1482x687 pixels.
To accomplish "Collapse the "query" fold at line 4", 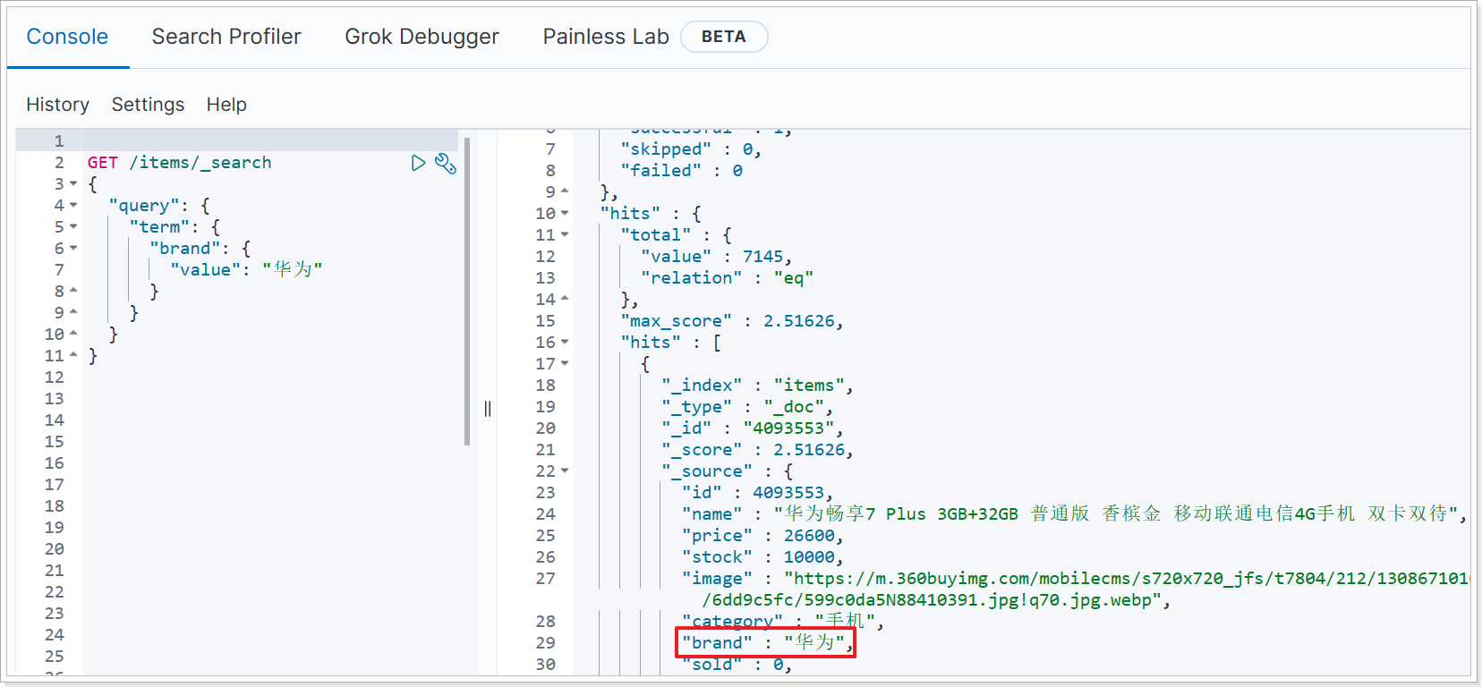I will (x=73, y=206).
